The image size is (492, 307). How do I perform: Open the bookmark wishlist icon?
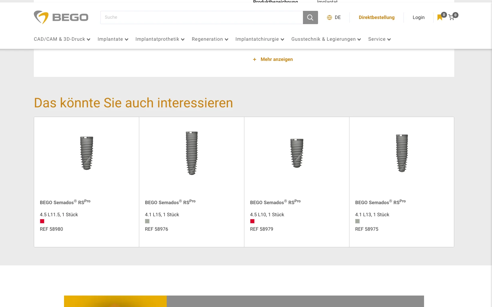[440, 17]
